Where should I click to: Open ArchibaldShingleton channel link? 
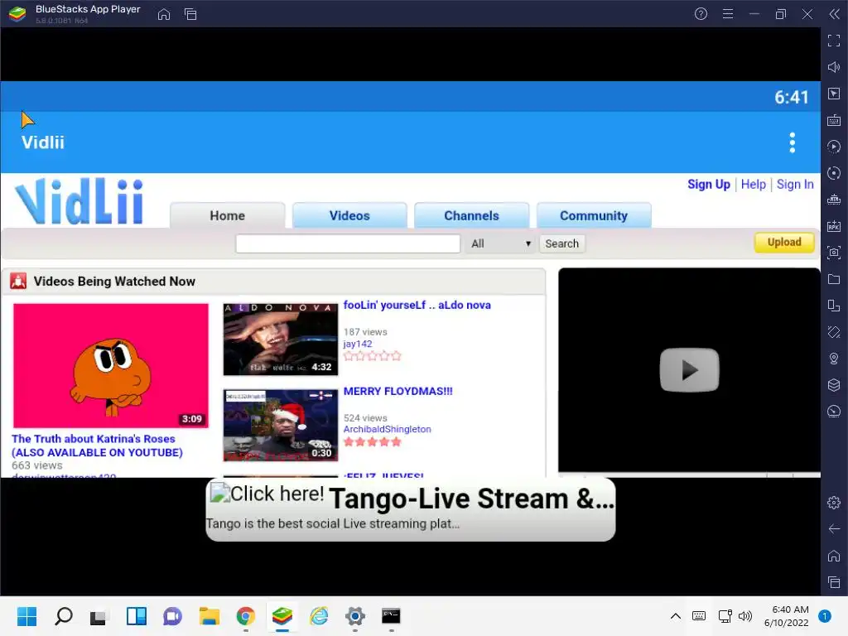click(388, 429)
